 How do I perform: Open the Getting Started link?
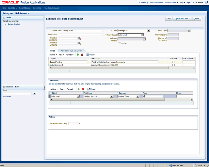click(x=14, y=24)
